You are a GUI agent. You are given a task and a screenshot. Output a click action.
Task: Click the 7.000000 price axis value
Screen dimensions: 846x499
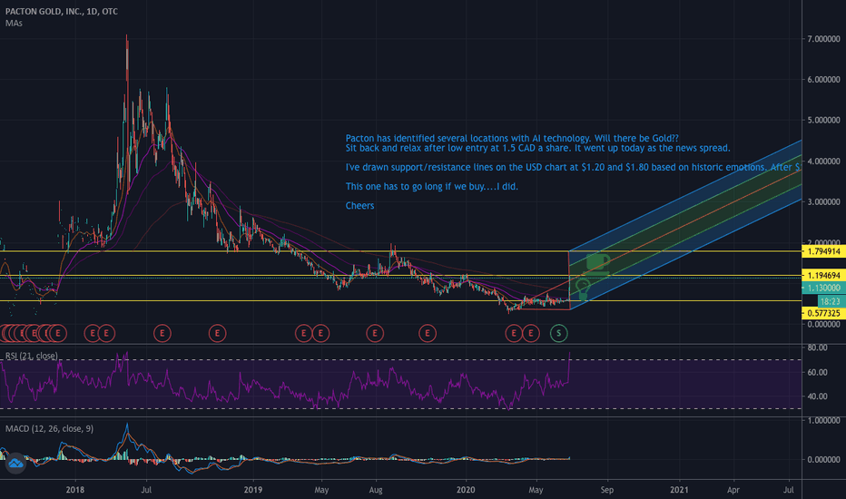click(x=824, y=39)
